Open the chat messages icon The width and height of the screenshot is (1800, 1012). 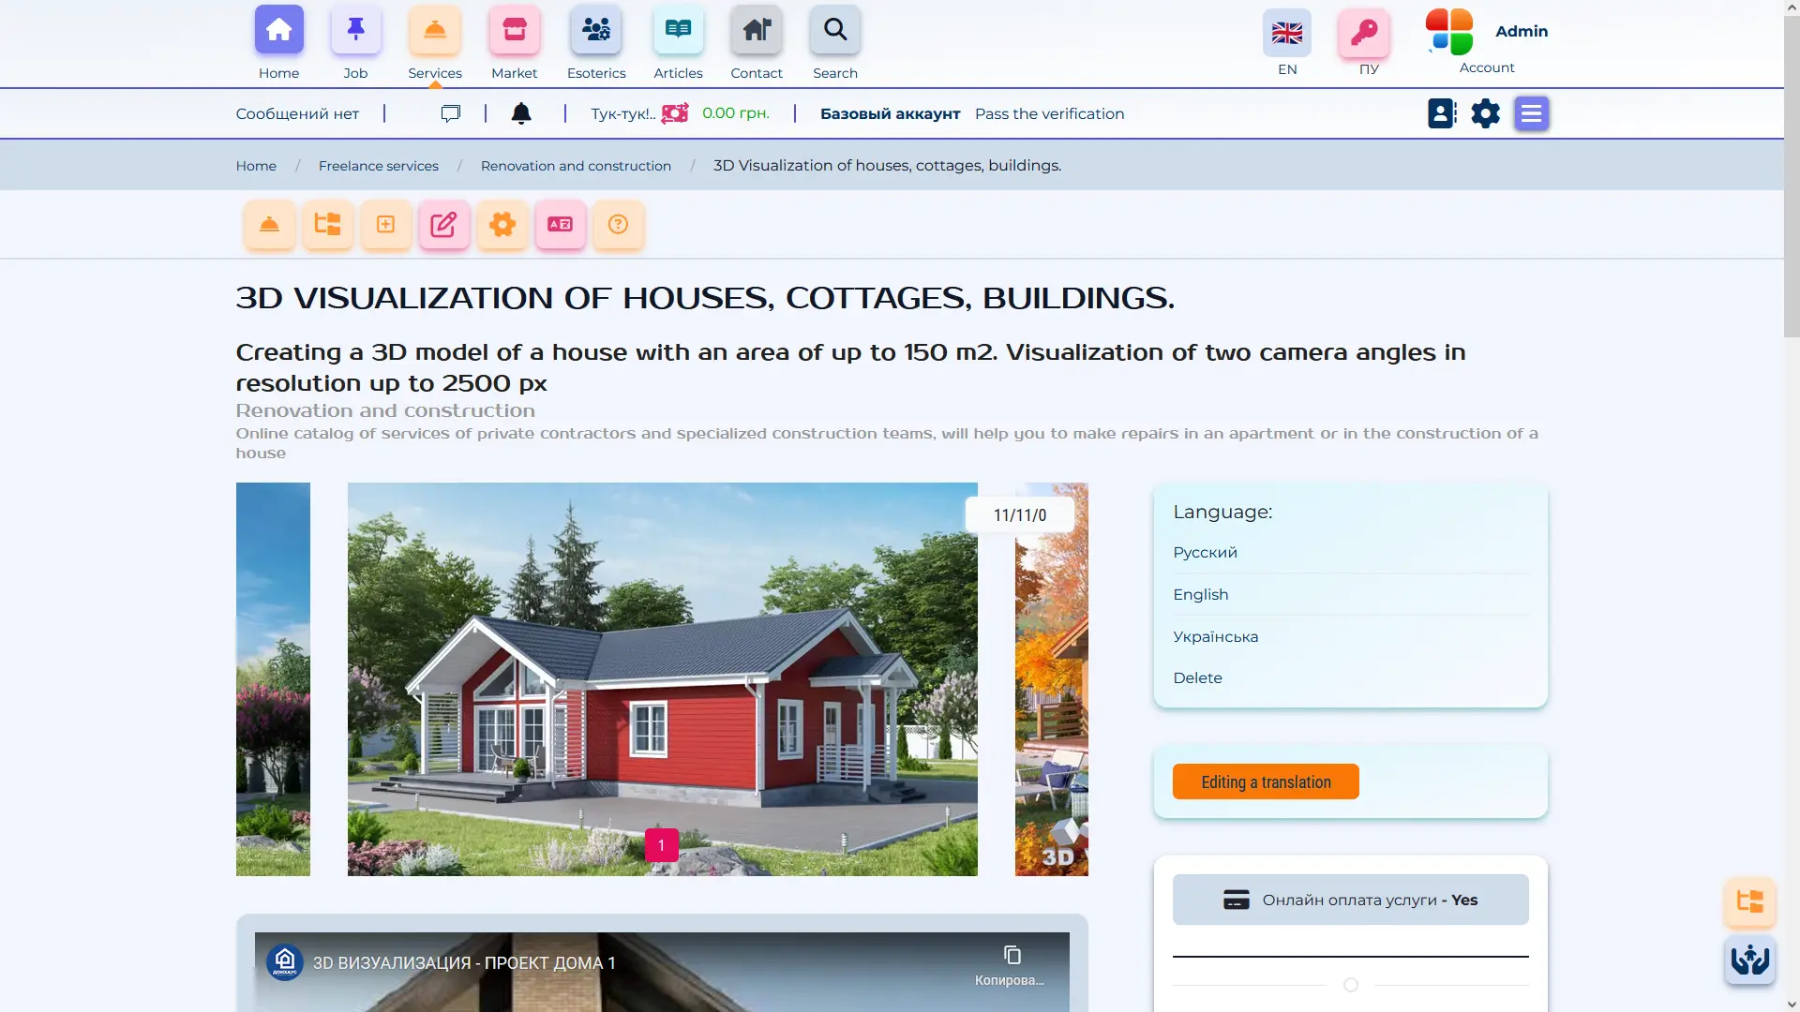tap(451, 113)
